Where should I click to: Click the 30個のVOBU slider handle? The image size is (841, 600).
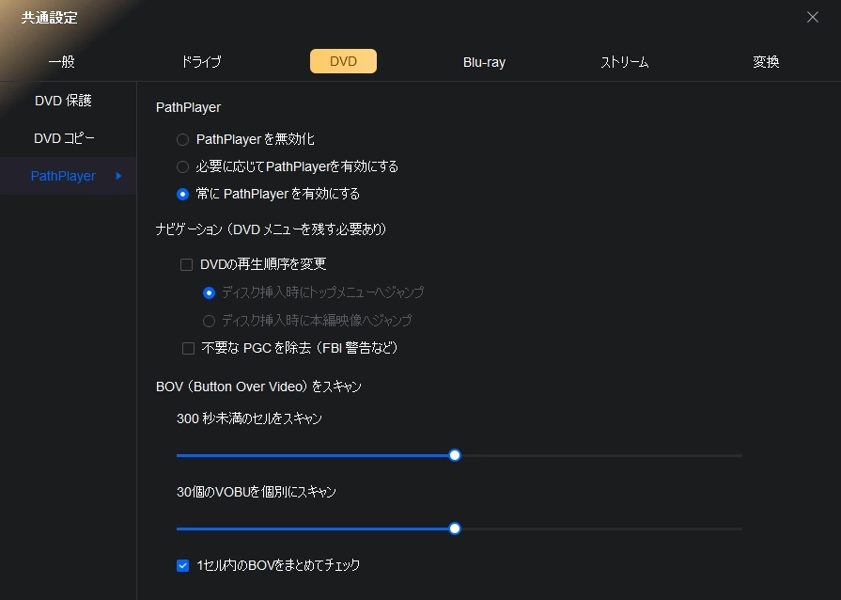coord(455,529)
